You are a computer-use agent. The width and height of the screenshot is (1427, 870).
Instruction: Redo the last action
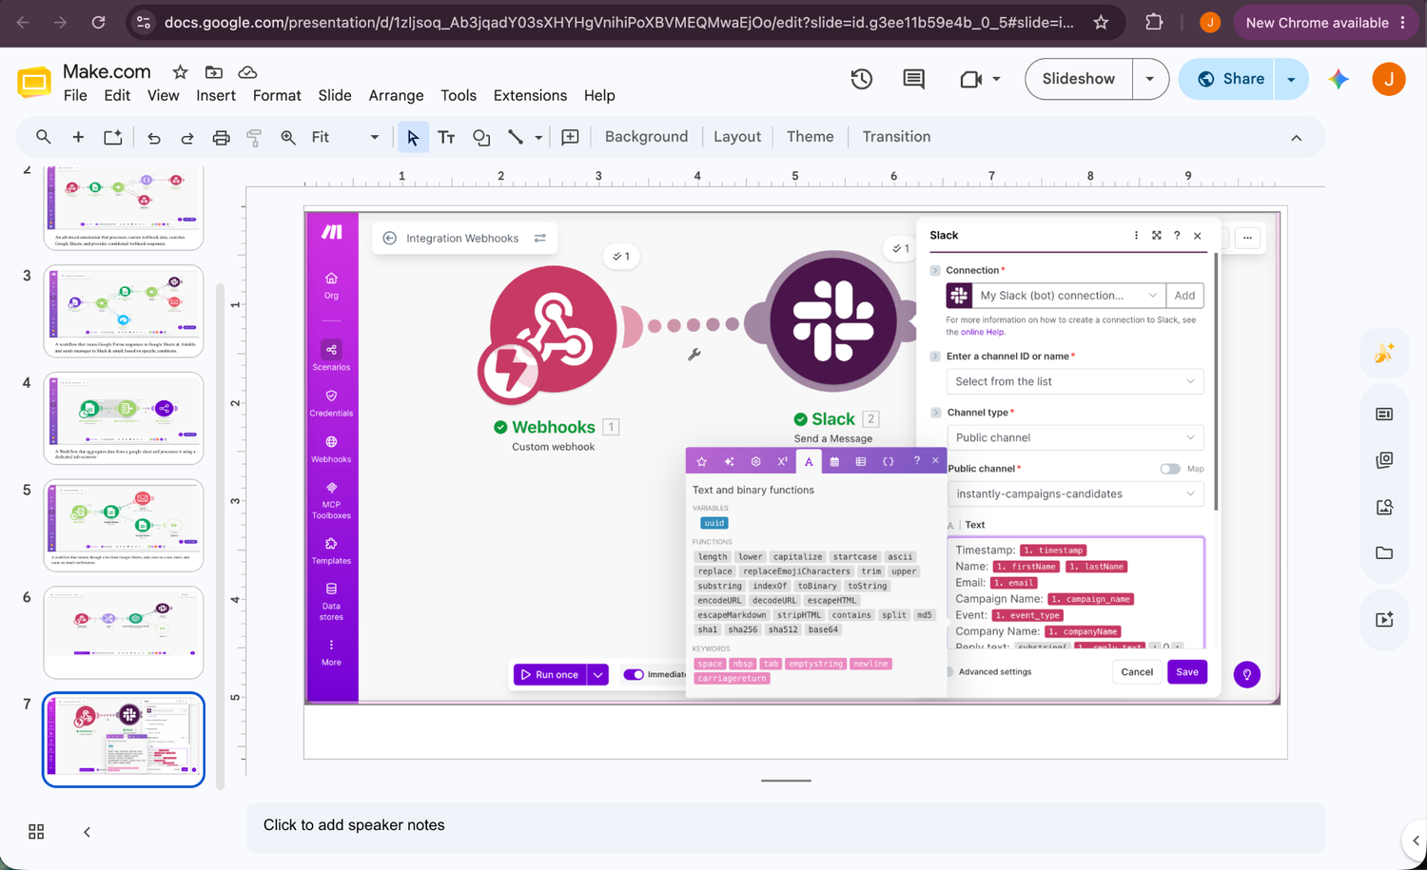click(187, 138)
